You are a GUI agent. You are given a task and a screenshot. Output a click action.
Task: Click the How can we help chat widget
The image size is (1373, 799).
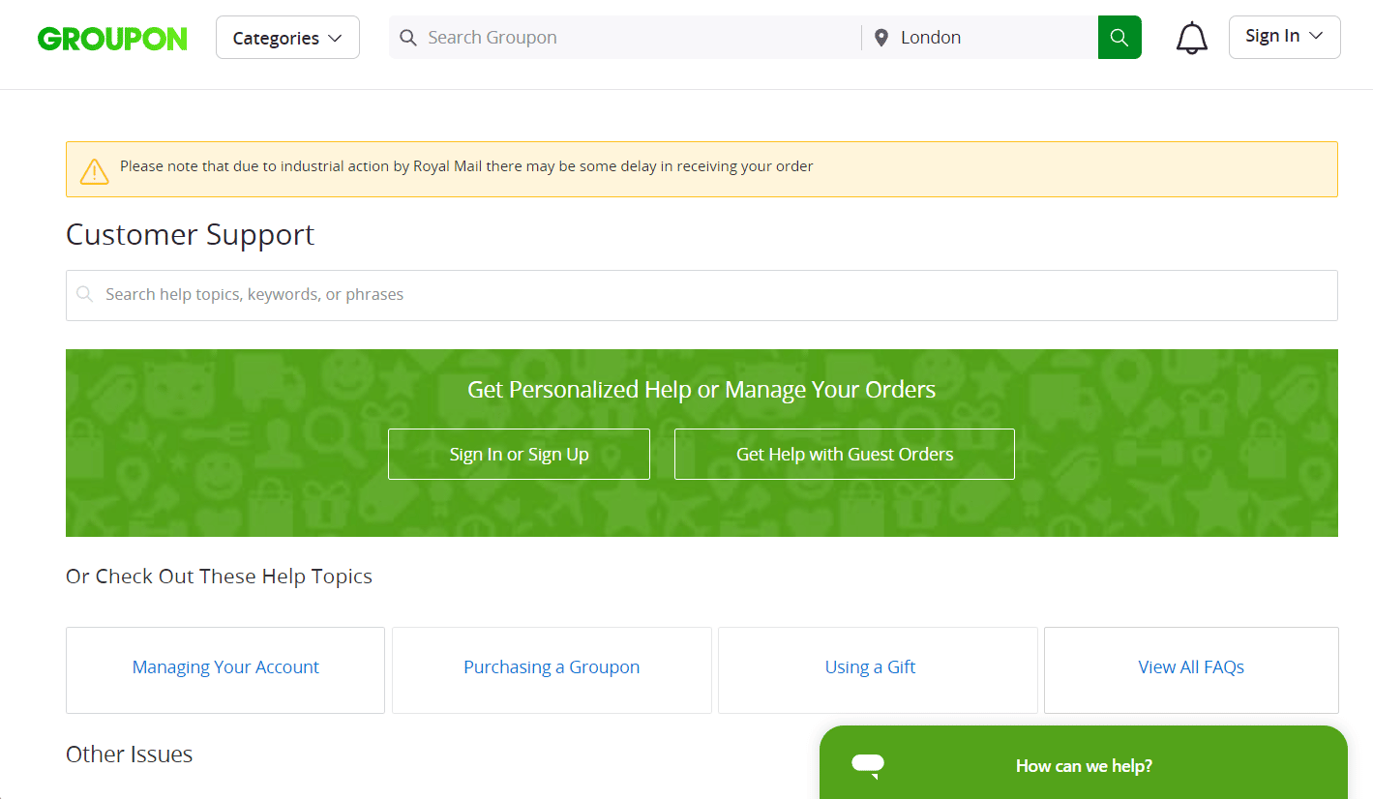pos(1084,765)
